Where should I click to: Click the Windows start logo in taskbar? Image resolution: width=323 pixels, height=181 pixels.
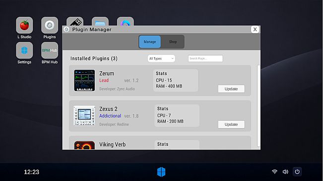(x=161, y=172)
